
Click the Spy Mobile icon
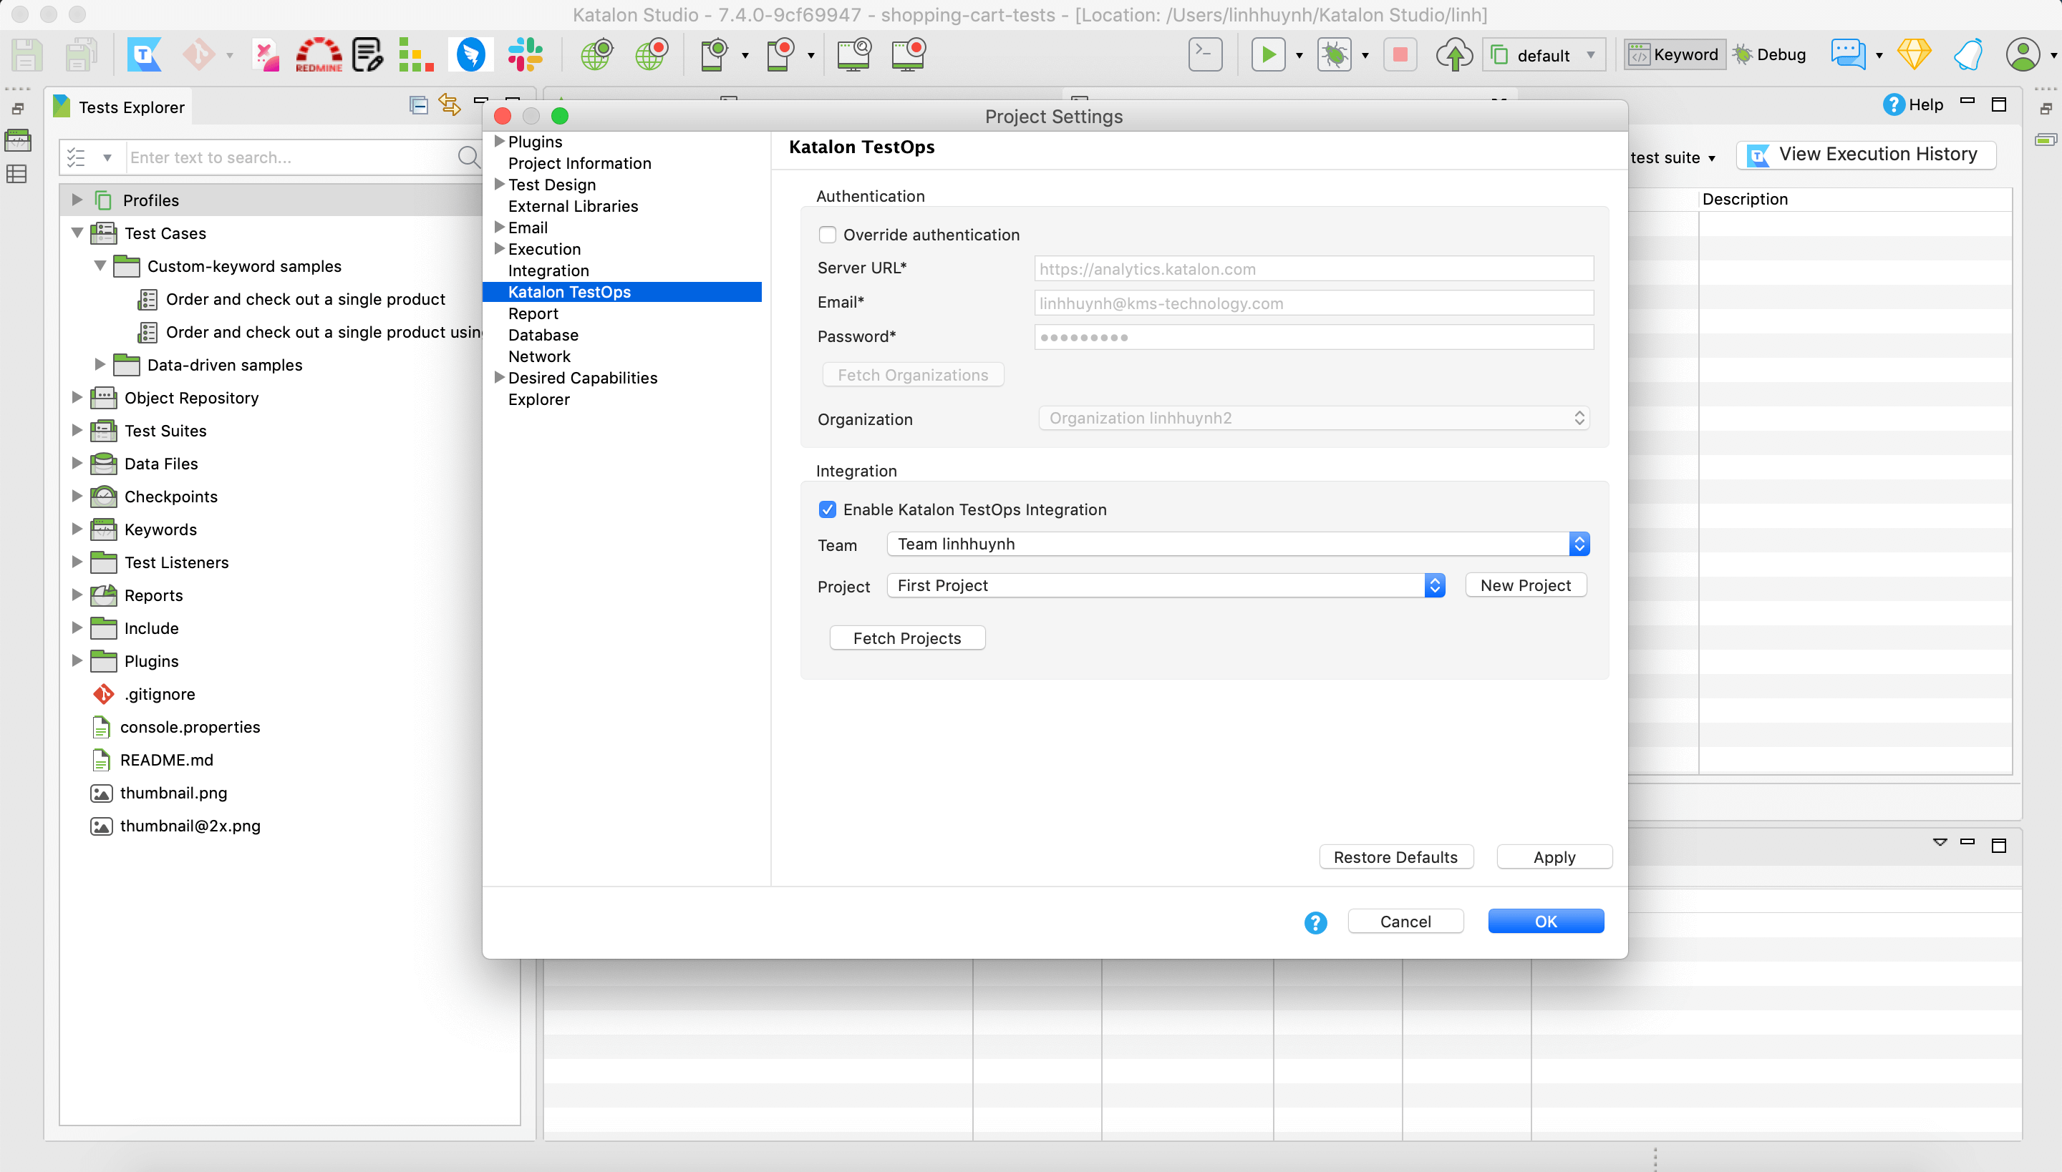(x=714, y=54)
